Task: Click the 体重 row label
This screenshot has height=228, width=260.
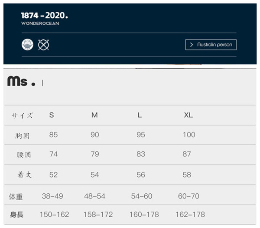Action: (x=16, y=197)
